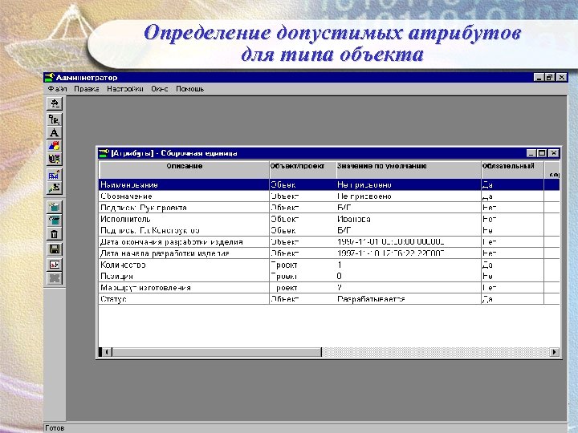Click the trash can delete icon
The width and height of the screenshot is (578, 433).
point(55,234)
